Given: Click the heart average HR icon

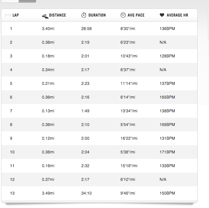Looking at the screenshot, I should coord(162,15).
